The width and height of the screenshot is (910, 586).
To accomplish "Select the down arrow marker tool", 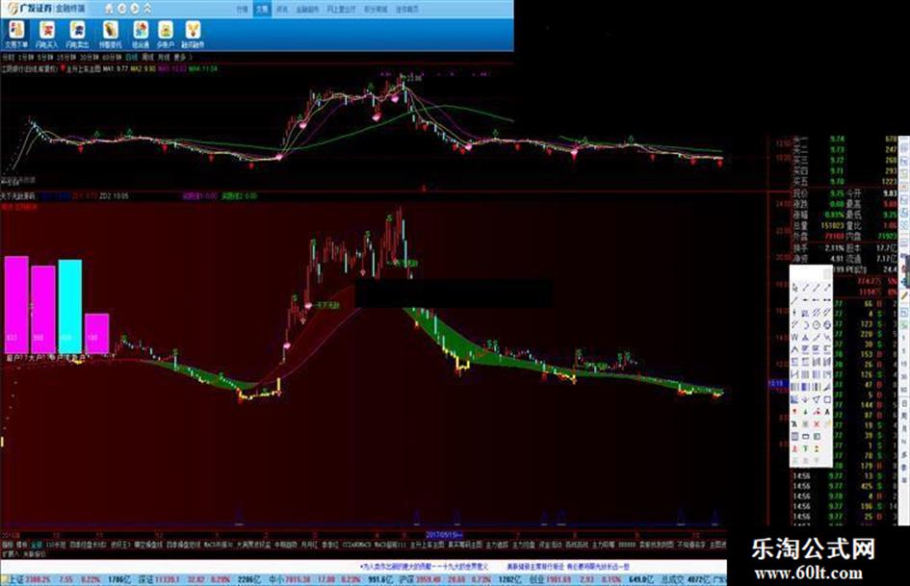I will pyautogui.click(x=805, y=399).
